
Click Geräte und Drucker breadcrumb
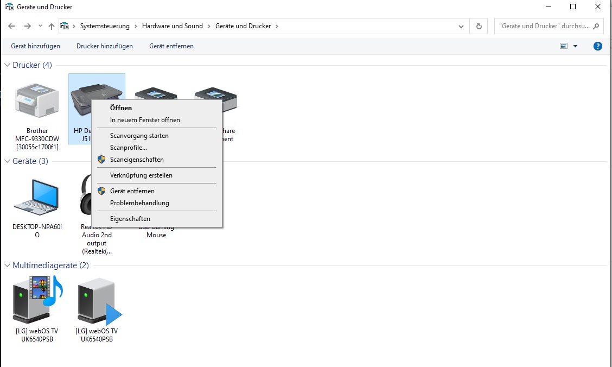pos(243,26)
